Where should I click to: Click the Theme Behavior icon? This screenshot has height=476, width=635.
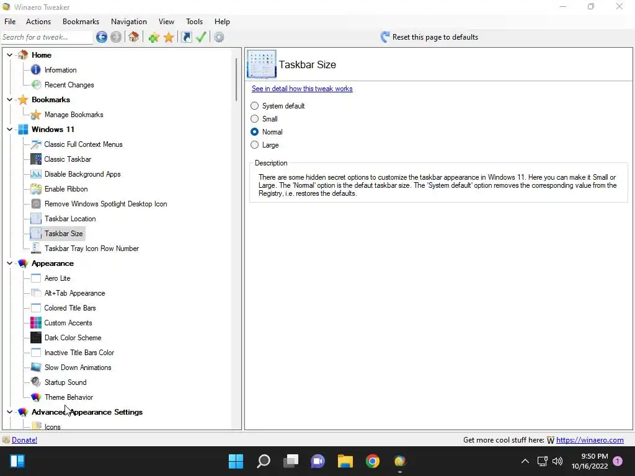click(x=35, y=397)
